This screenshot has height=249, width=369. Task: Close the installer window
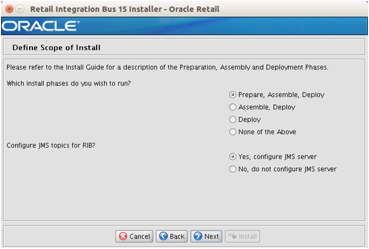(9, 9)
